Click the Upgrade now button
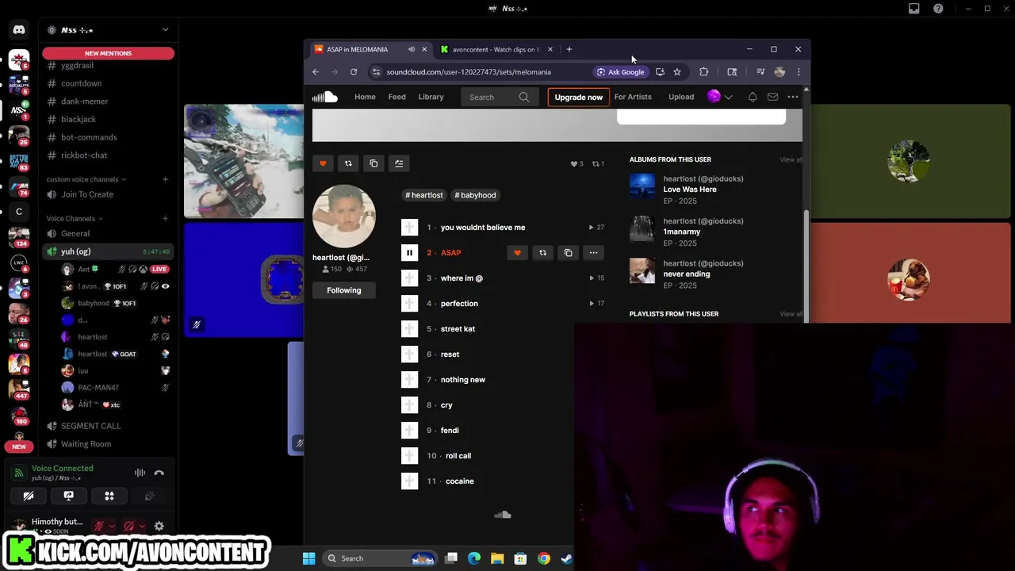 point(579,97)
